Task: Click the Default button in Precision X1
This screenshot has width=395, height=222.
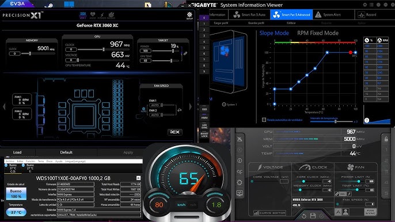Action: coord(66,152)
